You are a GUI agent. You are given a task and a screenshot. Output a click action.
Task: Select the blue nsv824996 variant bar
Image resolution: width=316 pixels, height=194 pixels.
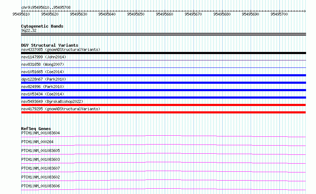[x=163, y=90]
